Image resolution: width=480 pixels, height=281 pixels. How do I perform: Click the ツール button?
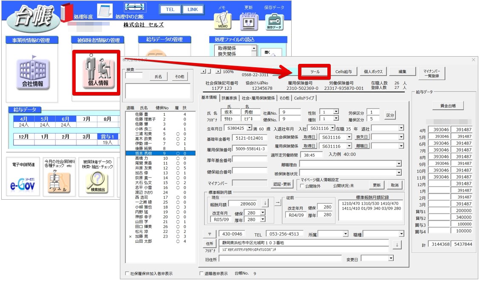click(315, 72)
